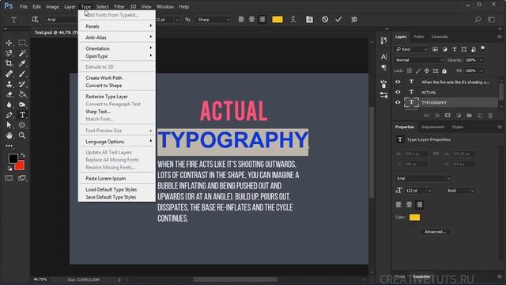Choose Create Work Path
The height and width of the screenshot is (285, 506).
tap(104, 78)
